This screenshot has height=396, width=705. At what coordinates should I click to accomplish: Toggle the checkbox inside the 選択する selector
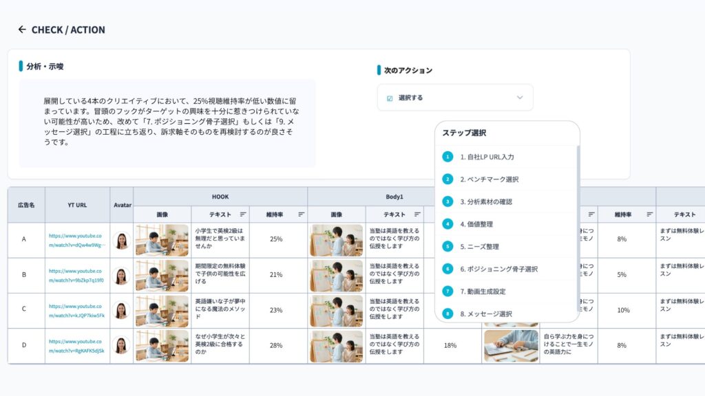[390, 97]
